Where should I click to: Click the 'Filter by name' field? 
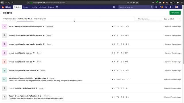click(x=148, y=19)
